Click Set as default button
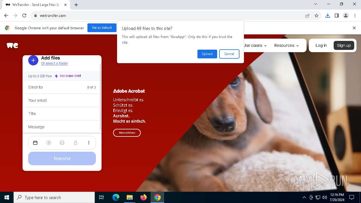361x203 pixels. 102,28
